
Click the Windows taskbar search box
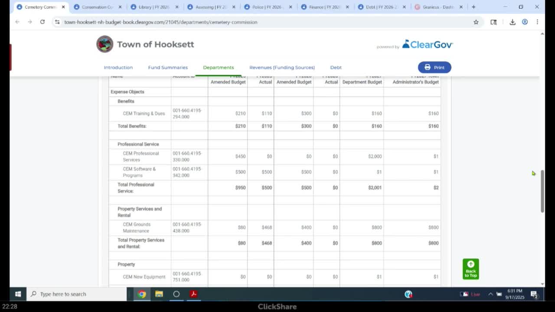78,294
